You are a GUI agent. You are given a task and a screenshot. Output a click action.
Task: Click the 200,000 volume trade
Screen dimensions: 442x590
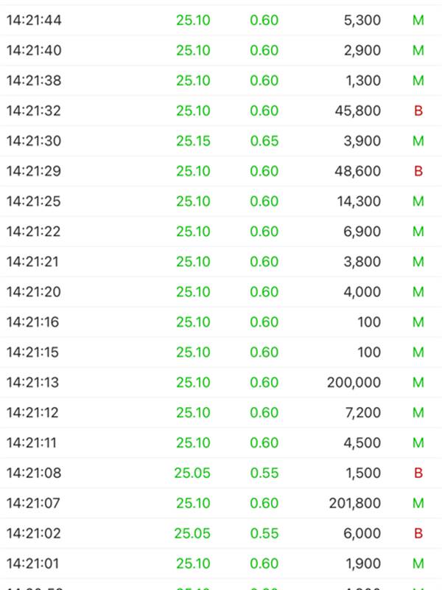click(x=354, y=382)
